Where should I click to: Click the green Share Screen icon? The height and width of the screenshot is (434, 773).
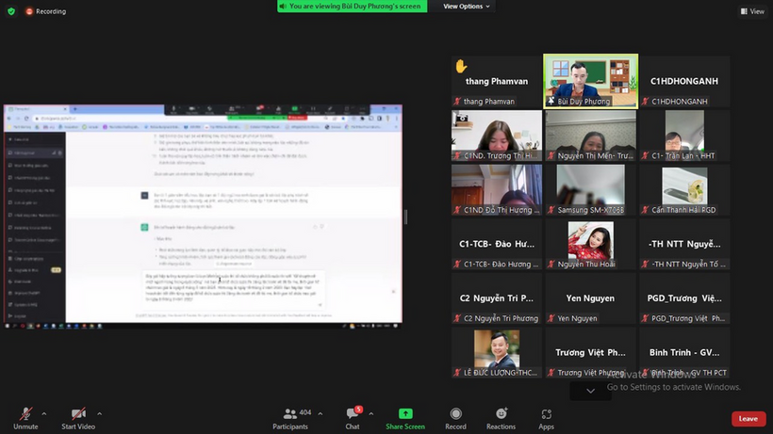pyautogui.click(x=405, y=413)
